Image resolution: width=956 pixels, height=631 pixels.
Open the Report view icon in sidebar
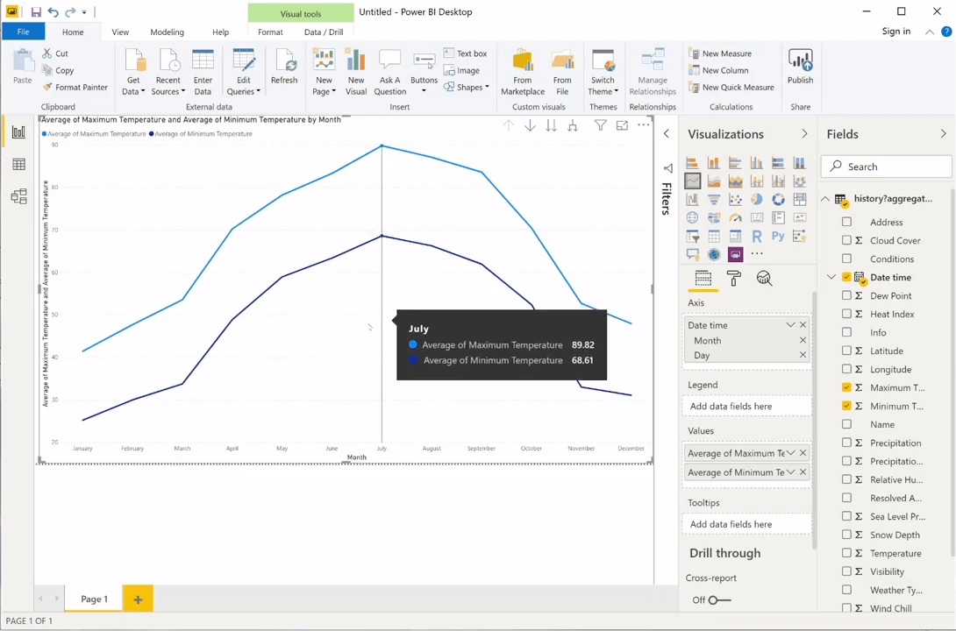pos(19,131)
